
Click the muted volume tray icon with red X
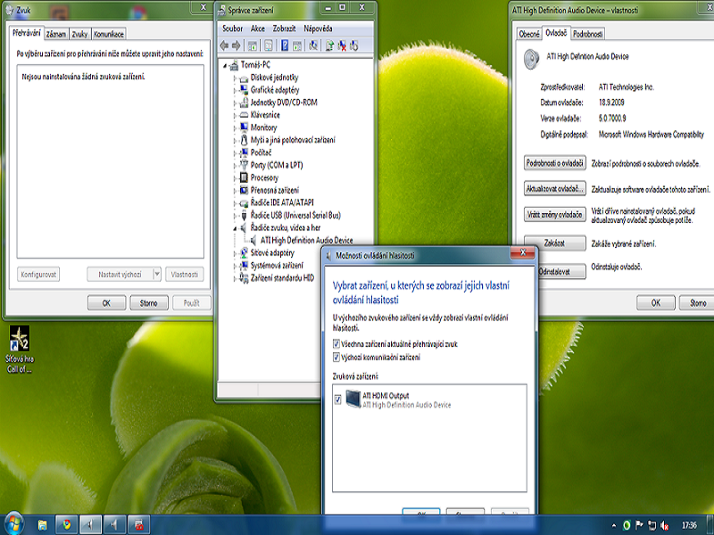tap(664, 525)
